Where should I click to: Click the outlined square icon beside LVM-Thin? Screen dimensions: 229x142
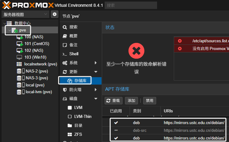[70, 117]
